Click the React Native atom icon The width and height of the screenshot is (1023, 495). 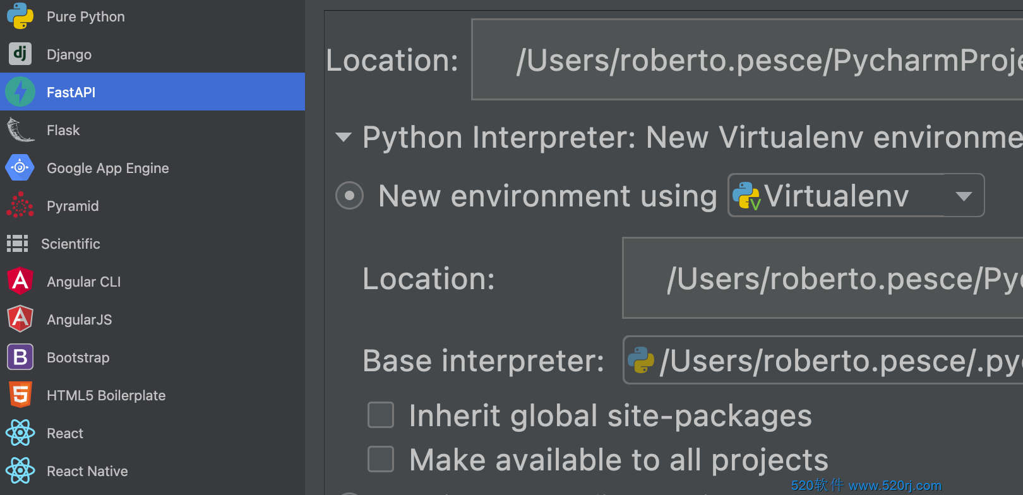coord(20,471)
